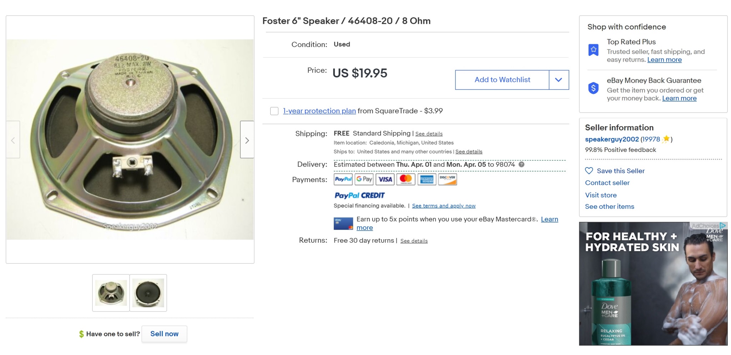Select the back-view speaker thumbnail
This screenshot has width=731, height=355.
pos(111,293)
